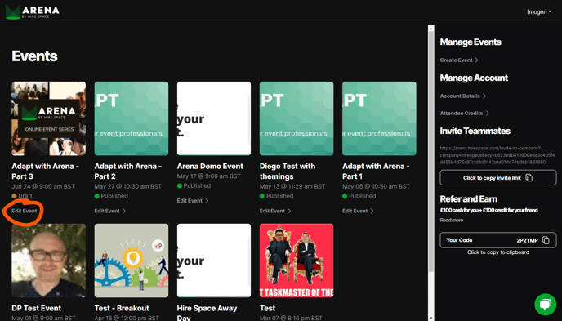The image size is (562, 321).
Task: Open DP Test Event thumbnail
Action: [49, 261]
